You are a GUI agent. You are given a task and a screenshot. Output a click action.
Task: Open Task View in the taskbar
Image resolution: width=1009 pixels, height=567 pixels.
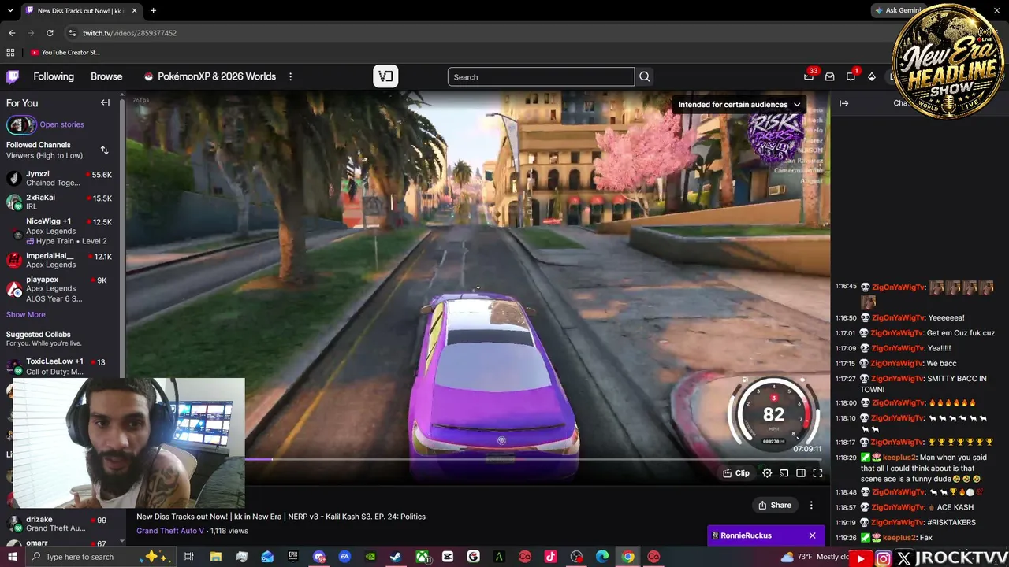tap(189, 557)
